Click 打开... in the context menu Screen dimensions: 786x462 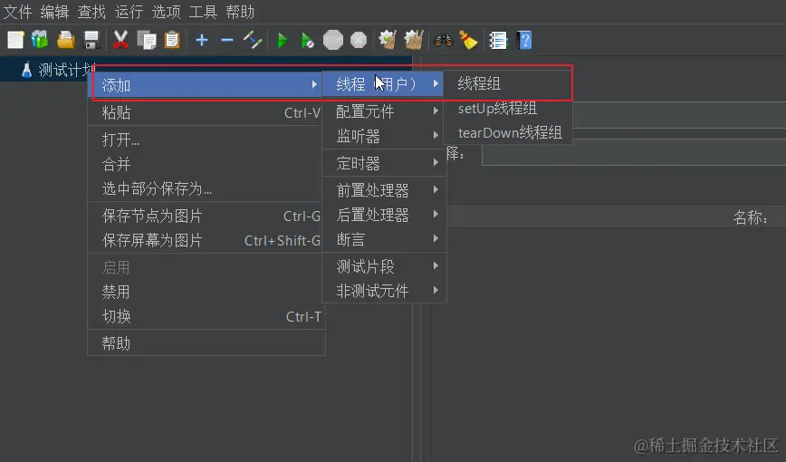pos(206,140)
